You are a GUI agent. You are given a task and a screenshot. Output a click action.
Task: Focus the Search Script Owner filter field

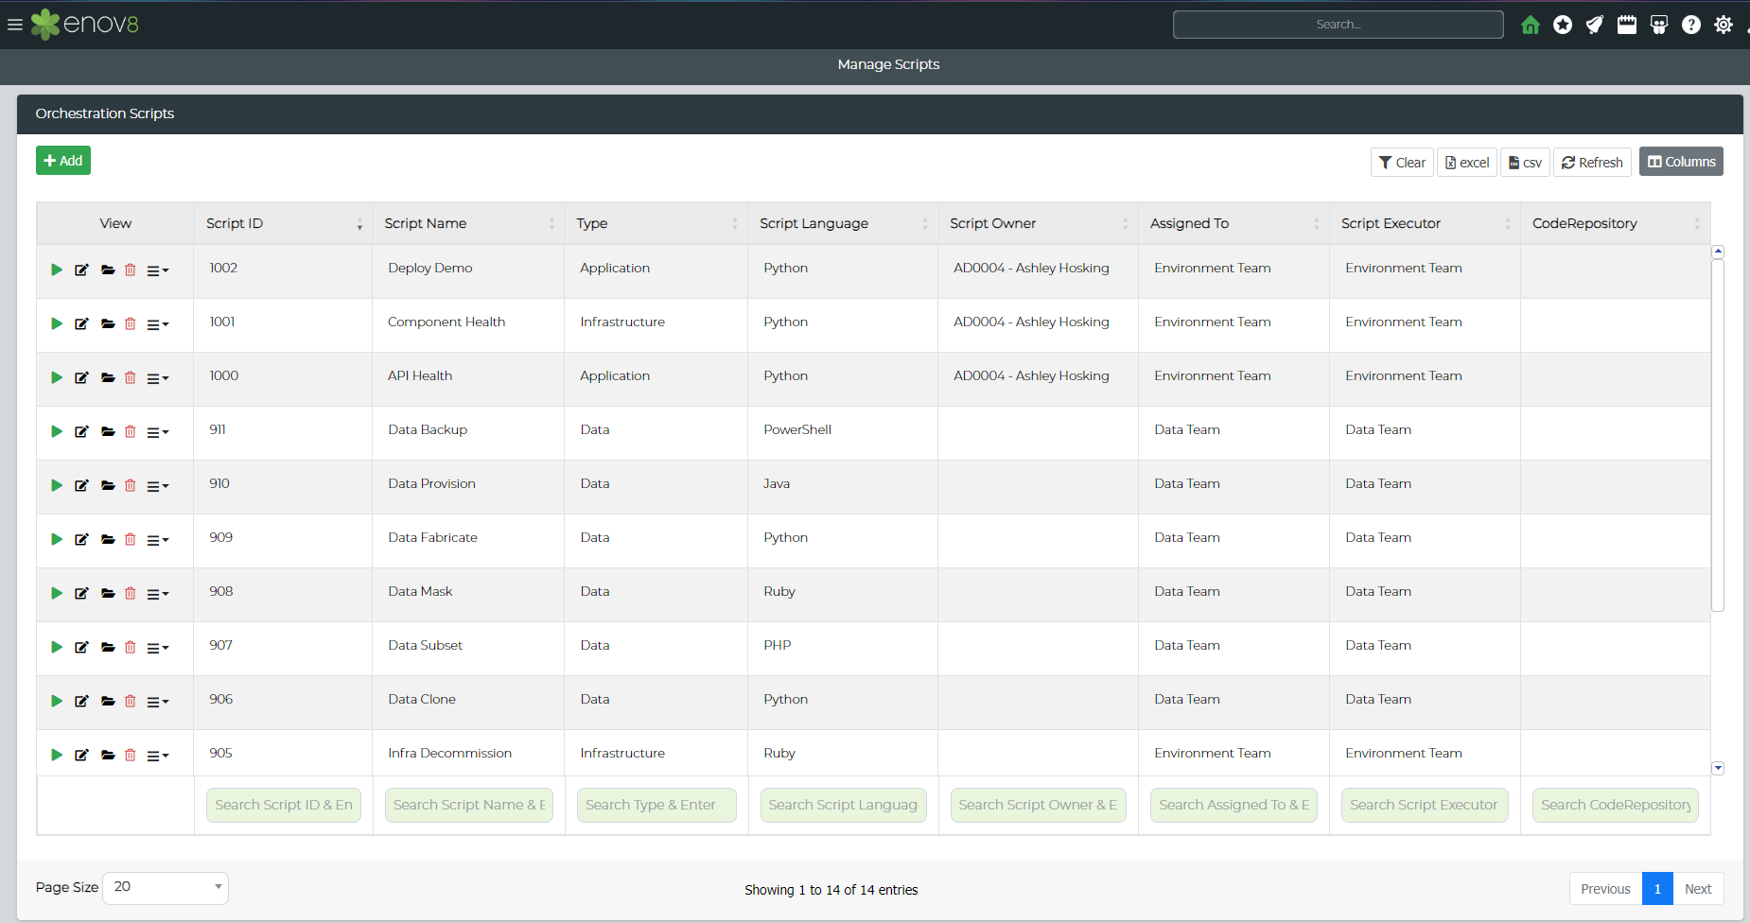pos(1038,805)
